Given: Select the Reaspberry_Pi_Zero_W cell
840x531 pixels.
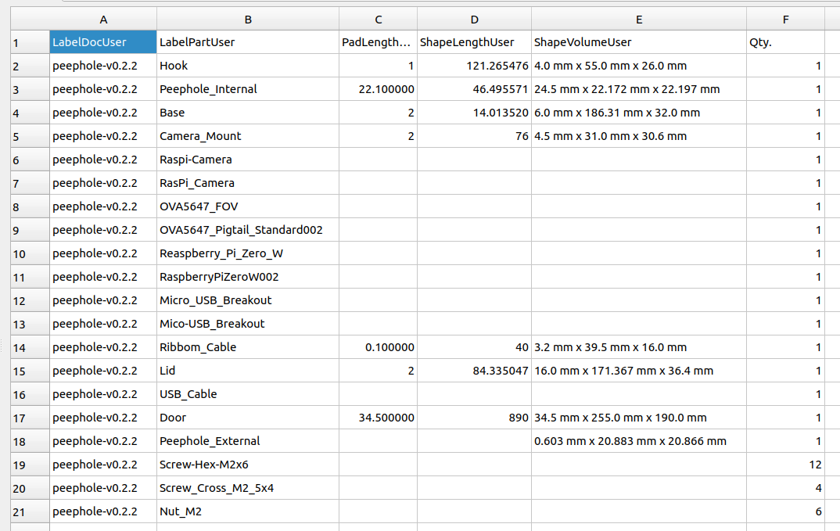Looking at the screenshot, I should (x=248, y=253).
